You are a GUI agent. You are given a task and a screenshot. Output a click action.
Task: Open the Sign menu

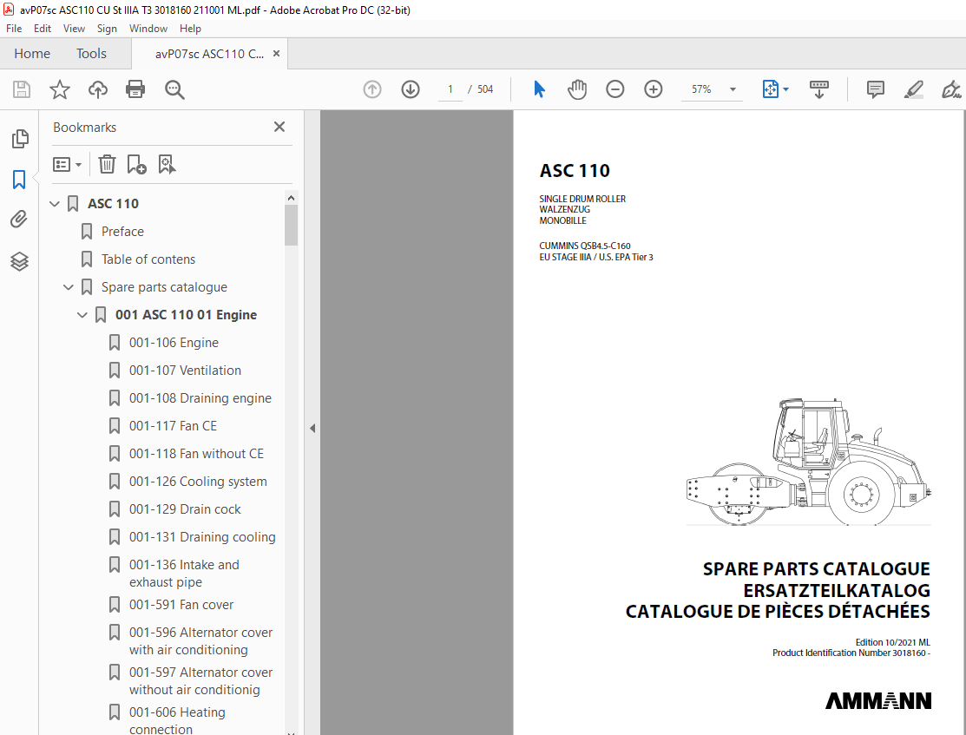[107, 29]
